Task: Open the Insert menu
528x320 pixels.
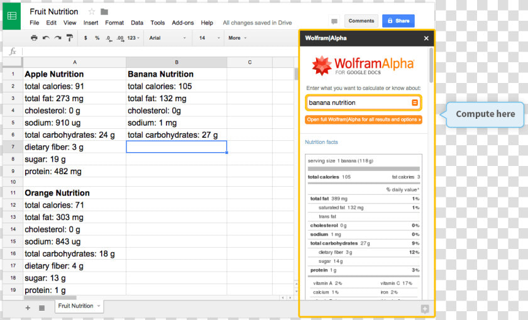Action: [91, 23]
